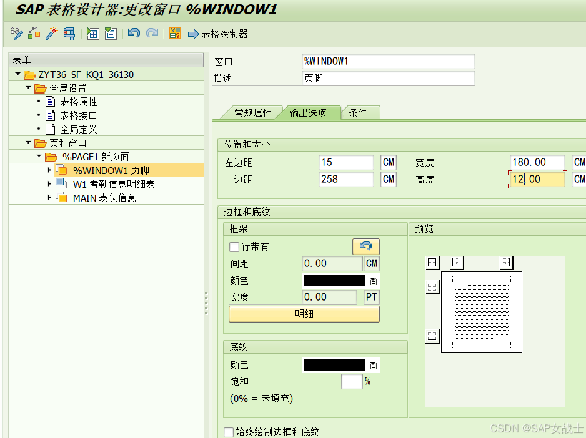
Task: Switch to 条件 tab
Action: click(357, 113)
